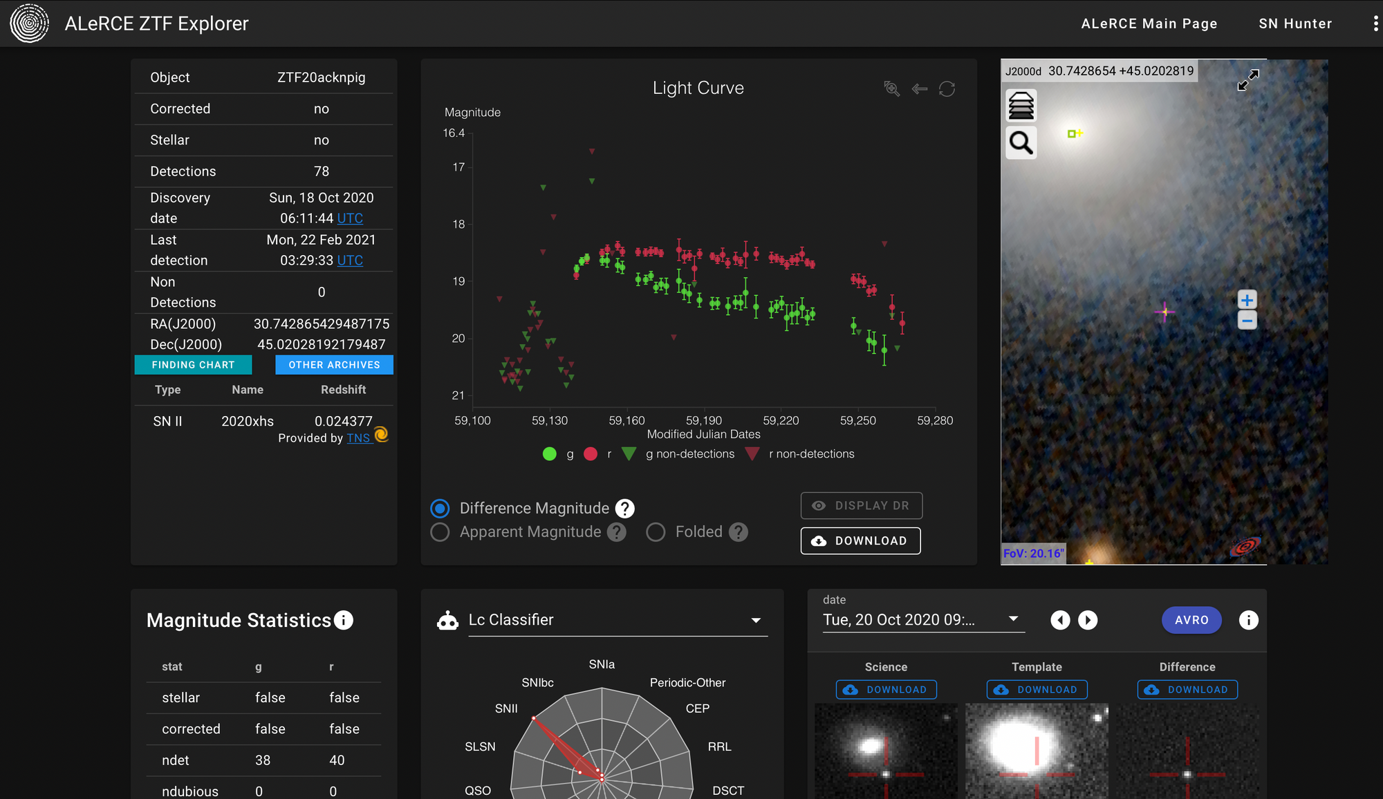The image size is (1383, 799).
Task: Zoom out sky image with minus
Action: [1247, 320]
